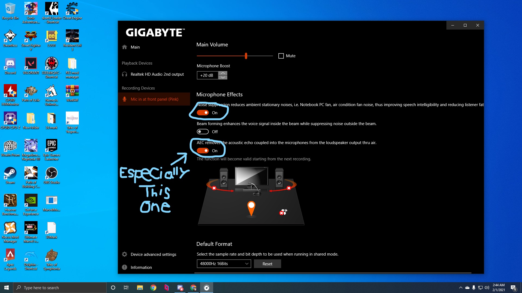This screenshot has width=522, height=293.
Task: Minimize the Gigabyte audio window
Action: coord(453,25)
